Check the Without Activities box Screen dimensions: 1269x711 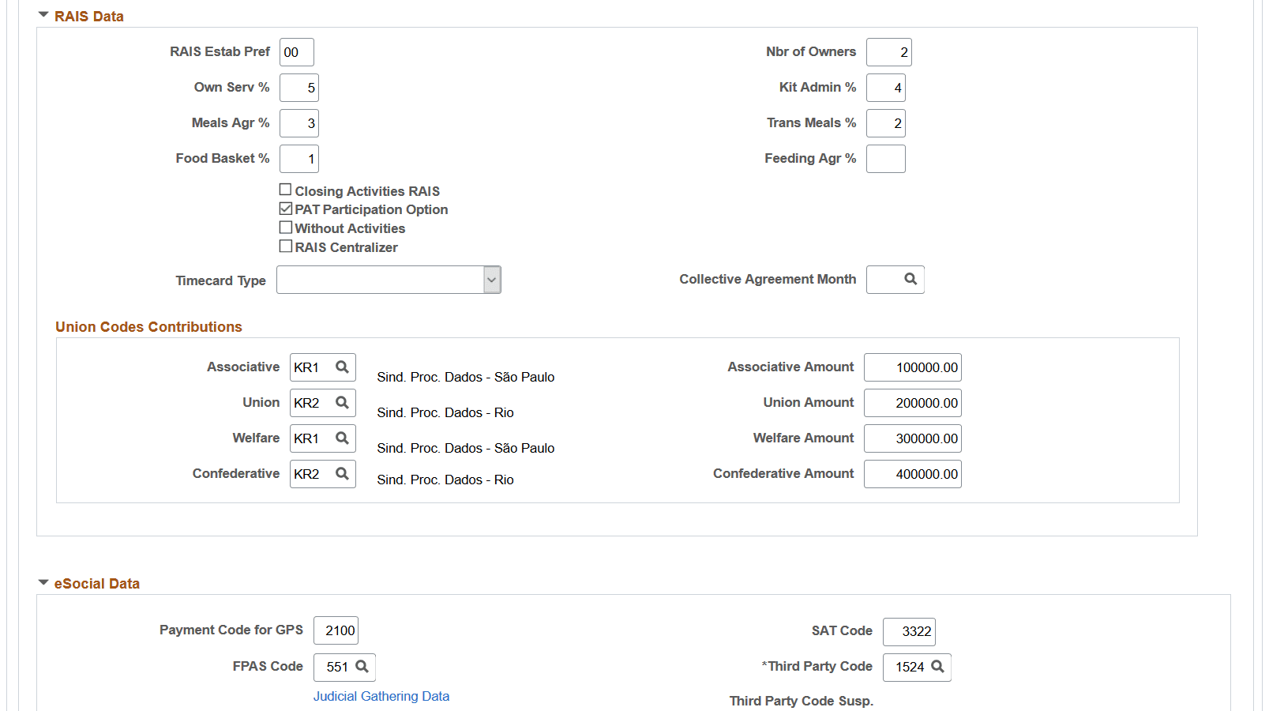coord(285,227)
